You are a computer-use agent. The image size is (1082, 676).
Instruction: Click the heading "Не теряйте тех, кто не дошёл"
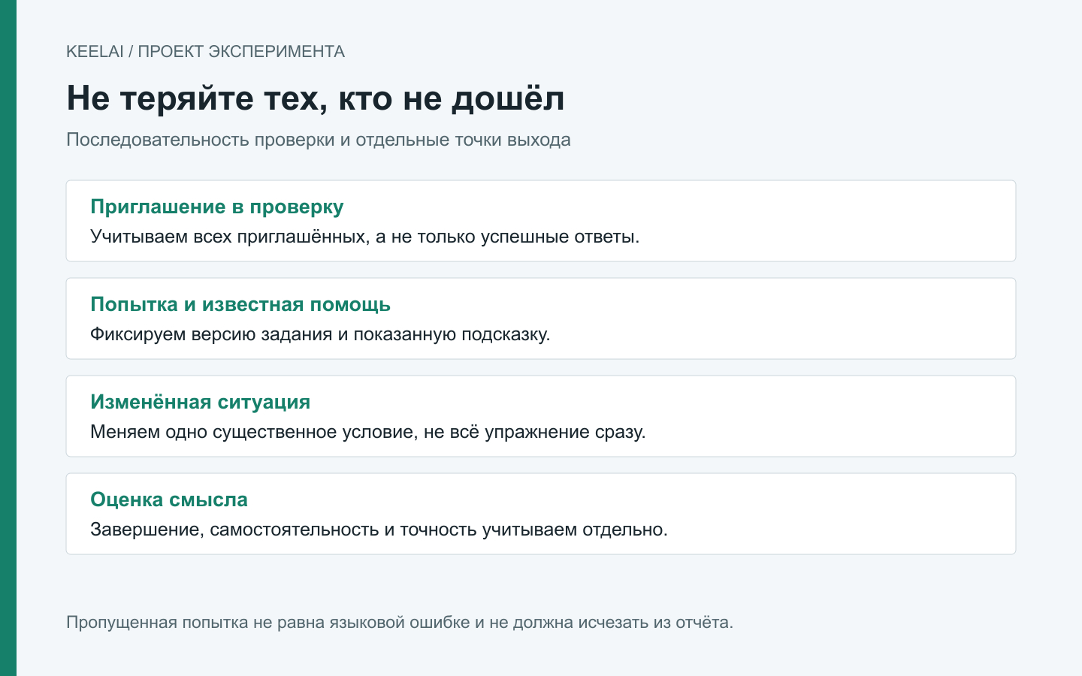pos(316,98)
